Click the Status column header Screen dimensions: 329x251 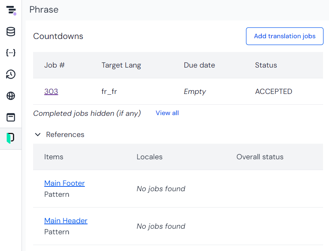(266, 65)
